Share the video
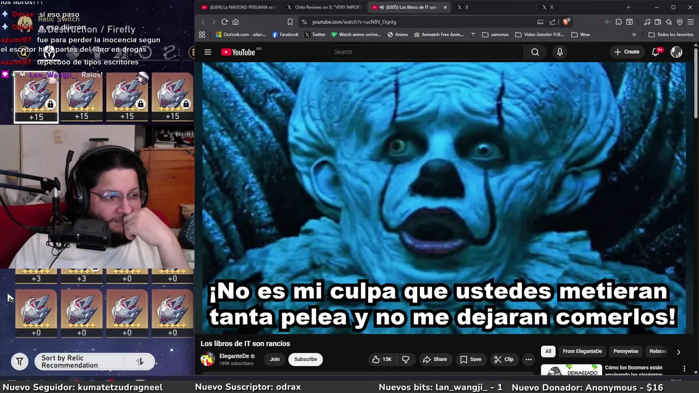 pos(435,359)
